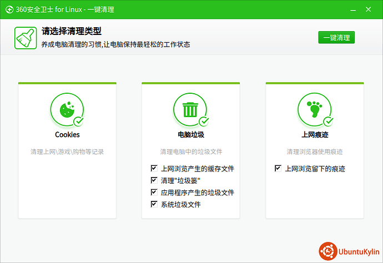Click the 请选择清理类型 heading

pos(71,31)
